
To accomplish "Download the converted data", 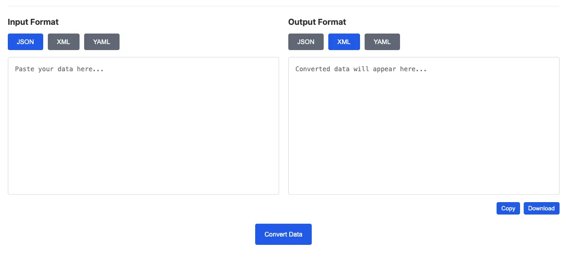I will coord(541,209).
